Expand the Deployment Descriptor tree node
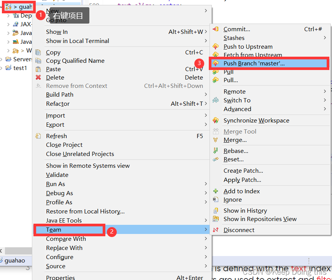This screenshot has width=332, height=280. [8, 16]
